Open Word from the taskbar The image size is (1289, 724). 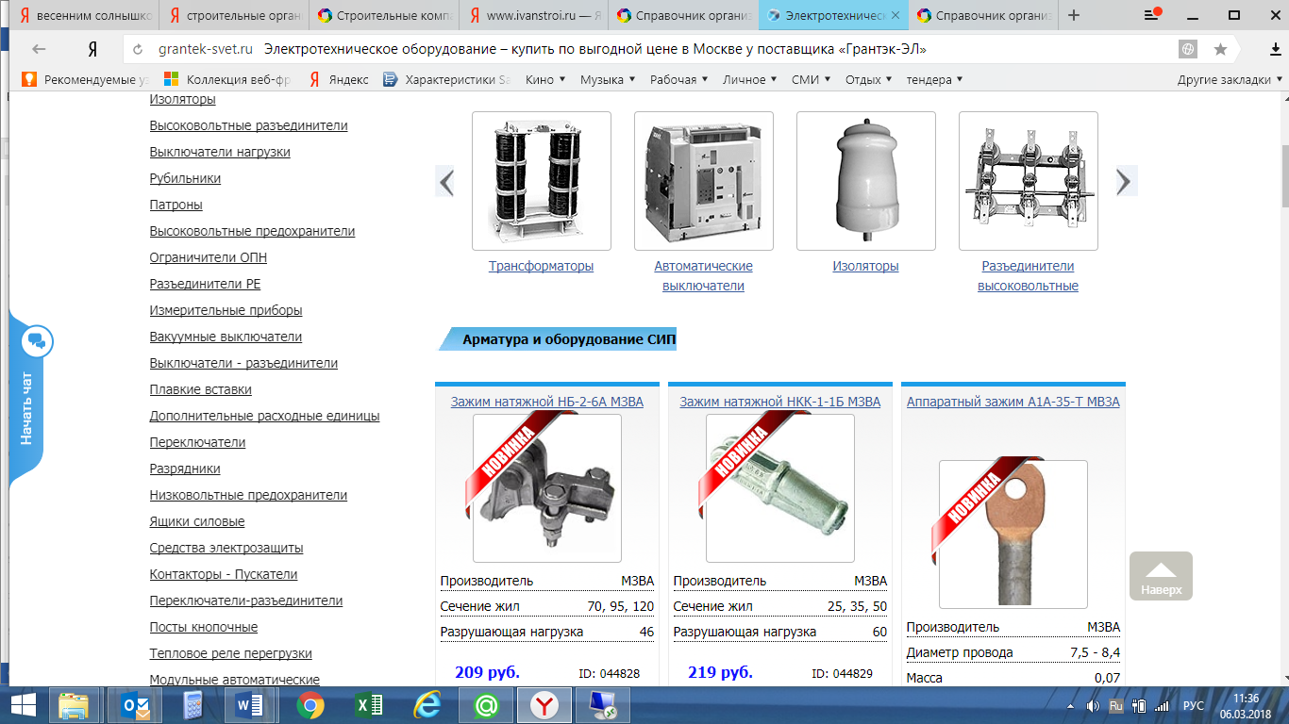point(251,704)
